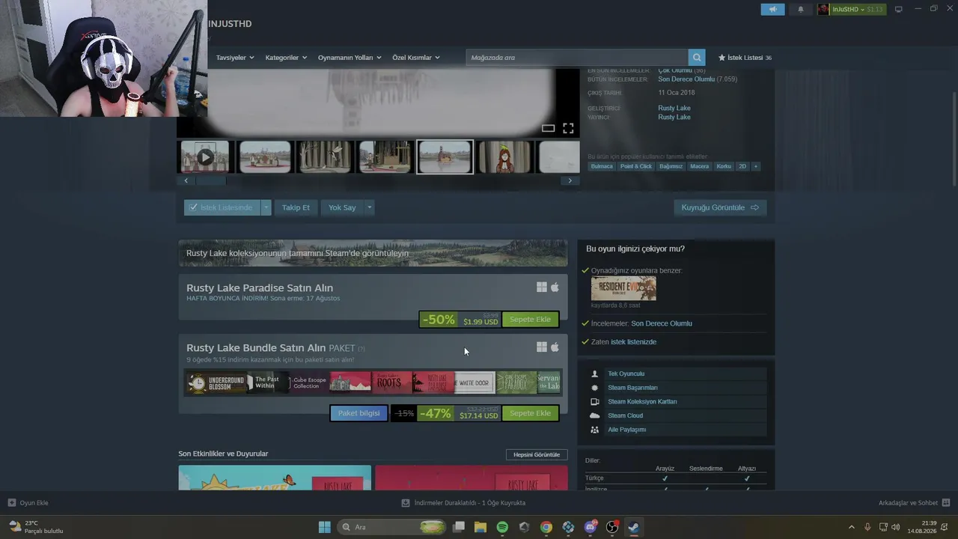Click the Apple platform icon for Rusty Lake Bundle

[555, 347]
